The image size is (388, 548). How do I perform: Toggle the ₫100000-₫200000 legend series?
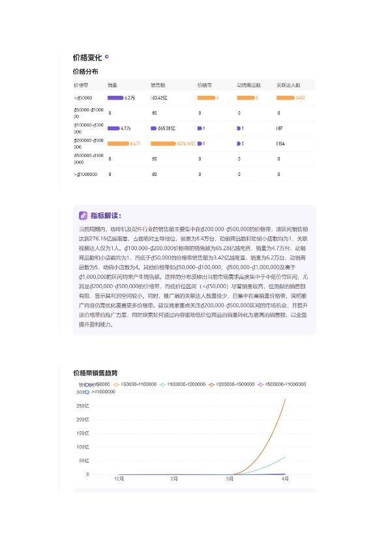(x=183, y=384)
